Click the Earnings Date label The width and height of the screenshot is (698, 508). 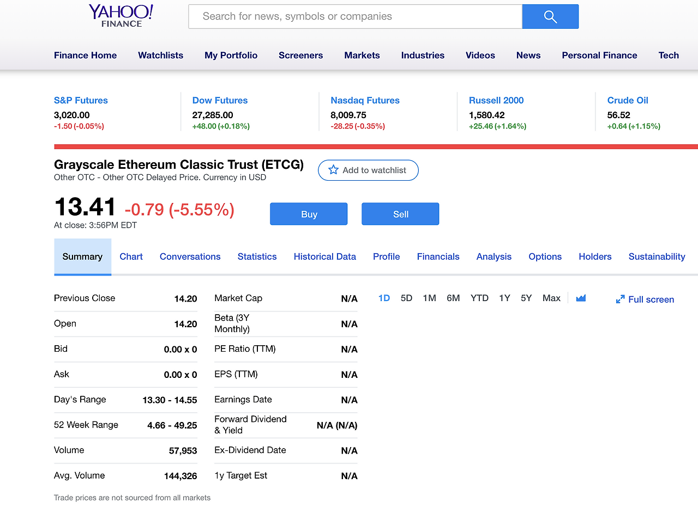(243, 399)
